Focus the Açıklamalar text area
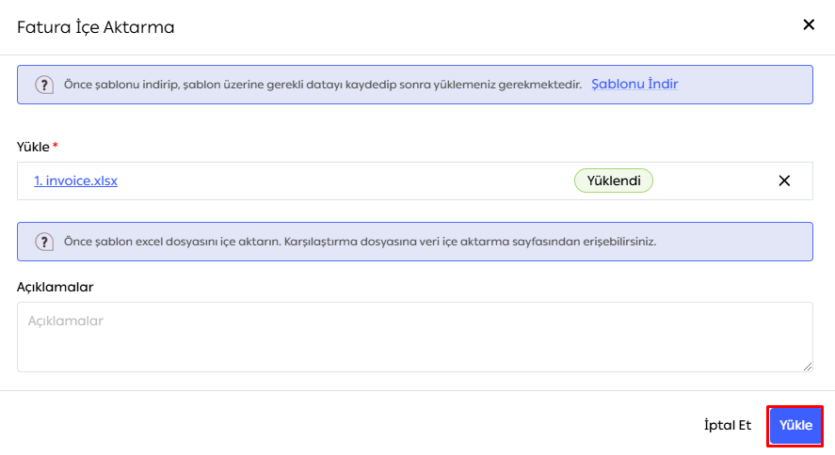This screenshot has height=455, width=835. 415,337
